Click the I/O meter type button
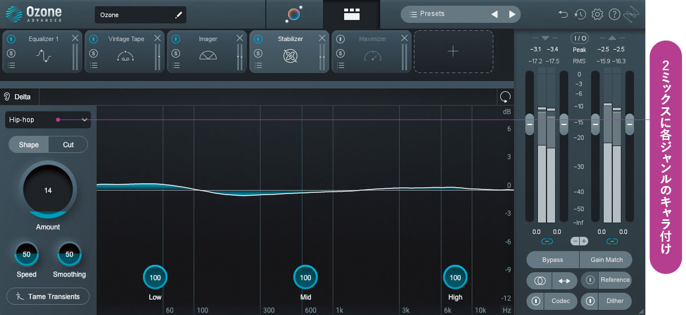 (580, 38)
